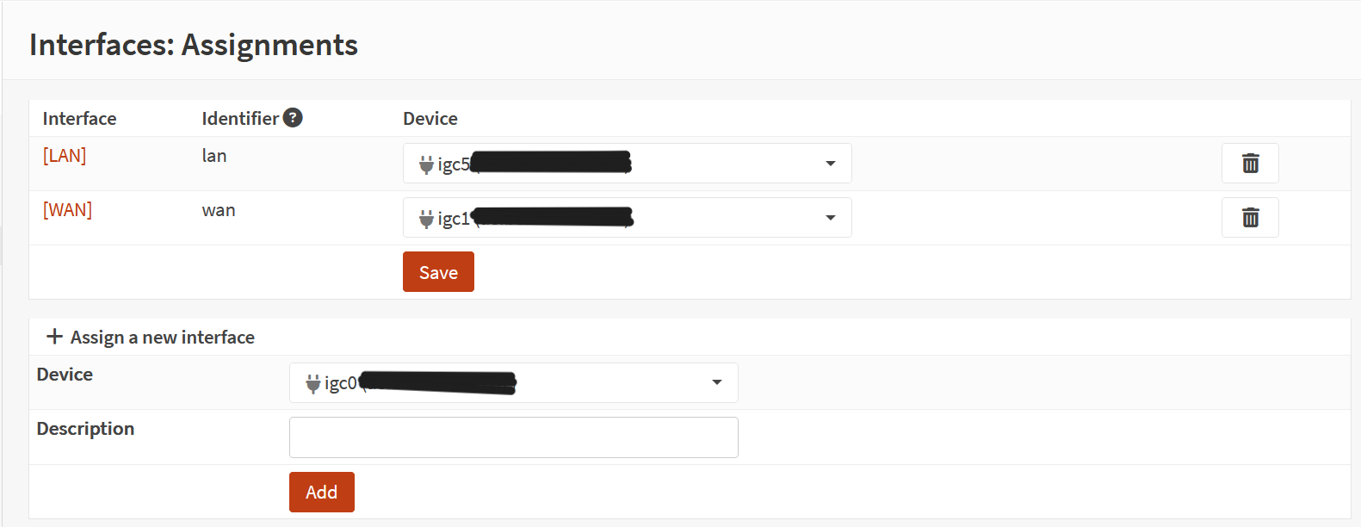The height and width of the screenshot is (527, 1361).
Task: Focus the Description text field
Action: pos(513,437)
